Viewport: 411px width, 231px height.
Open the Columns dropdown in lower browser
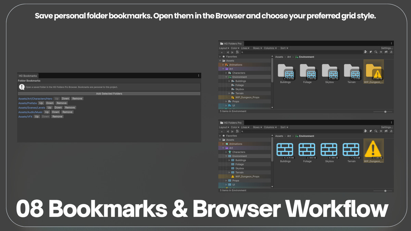(x=271, y=127)
